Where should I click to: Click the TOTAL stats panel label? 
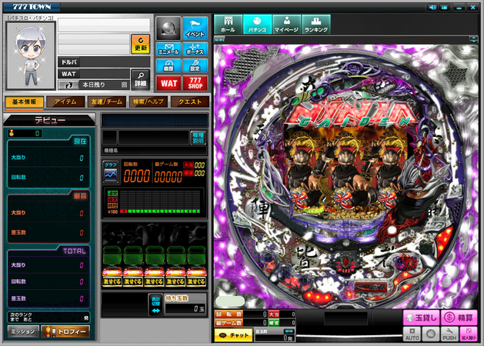[x=75, y=251]
